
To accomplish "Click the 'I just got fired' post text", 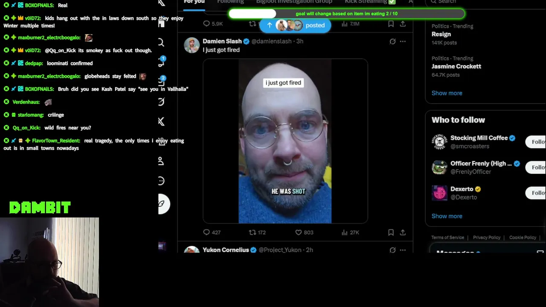I will [221, 50].
